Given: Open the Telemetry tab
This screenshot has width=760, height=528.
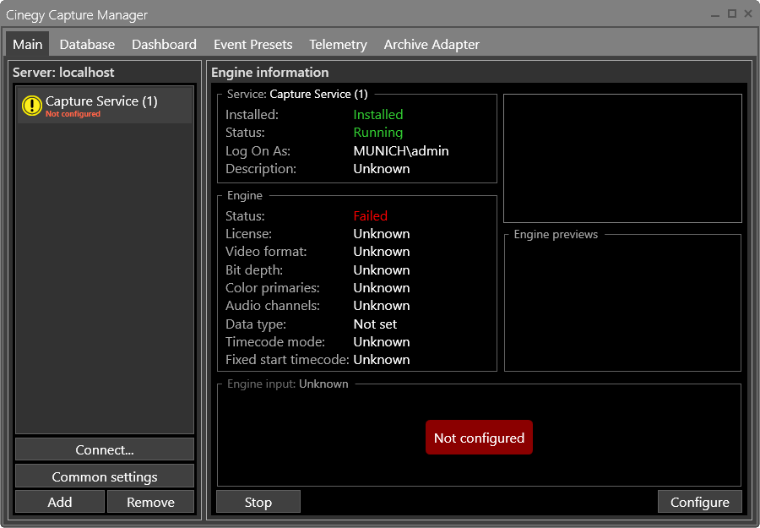Looking at the screenshot, I should click(x=338, y=44).
